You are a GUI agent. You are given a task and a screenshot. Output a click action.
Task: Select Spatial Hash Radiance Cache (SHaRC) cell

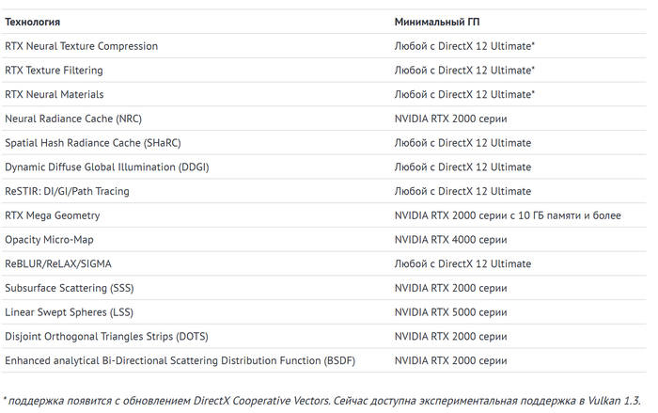(x=92, y=143)
